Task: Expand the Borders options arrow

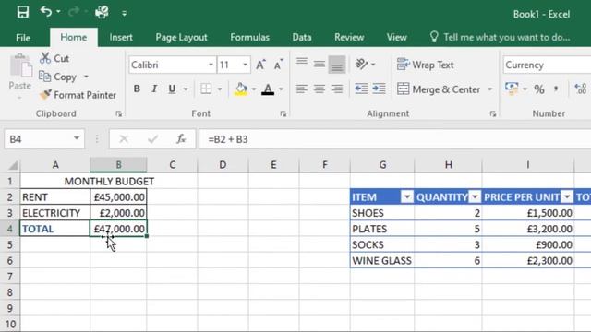Action: tap(220, 89)
